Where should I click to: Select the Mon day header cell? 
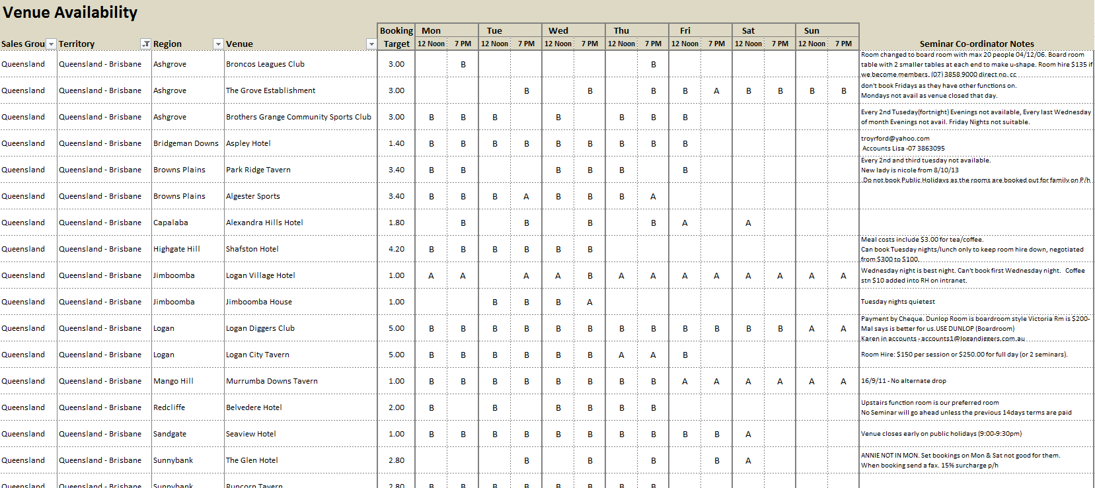(x=447, y=30)
